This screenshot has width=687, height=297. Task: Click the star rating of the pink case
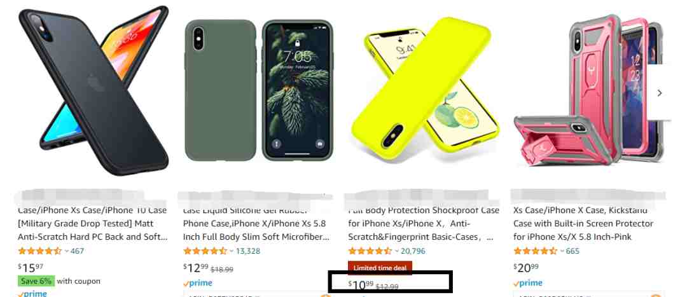(x=535, y=251)
